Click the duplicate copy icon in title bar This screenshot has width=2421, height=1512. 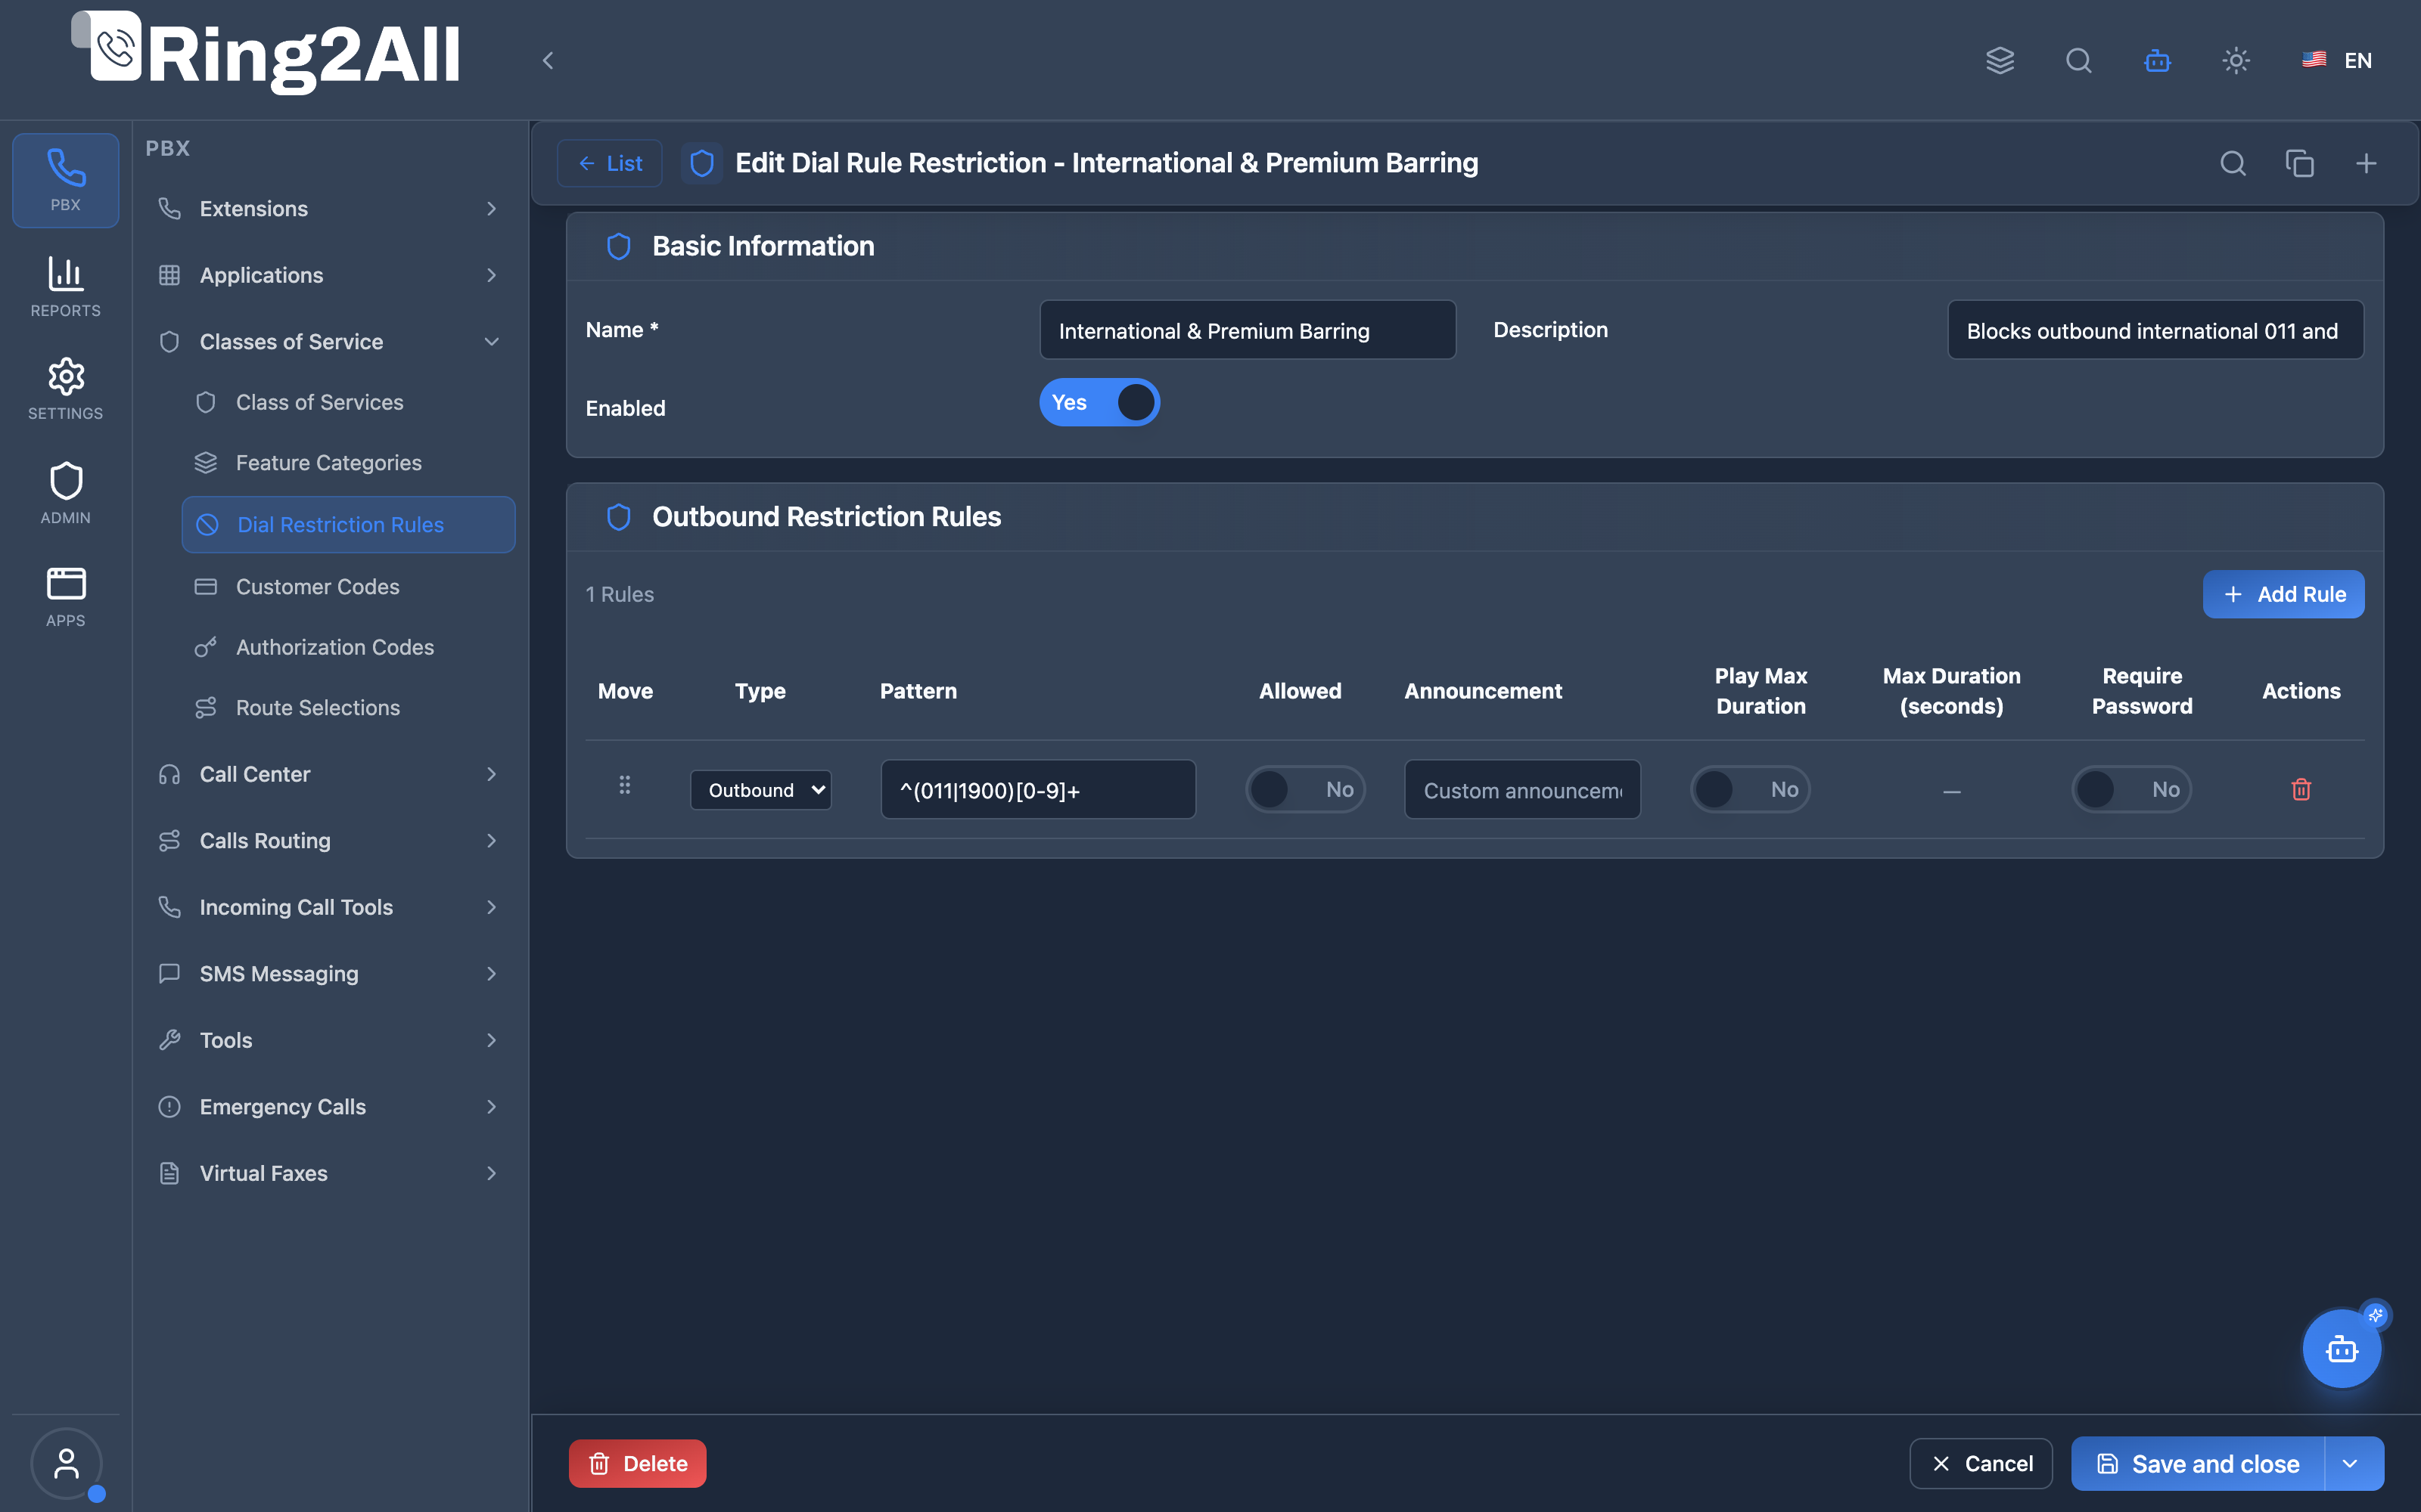2300,163
